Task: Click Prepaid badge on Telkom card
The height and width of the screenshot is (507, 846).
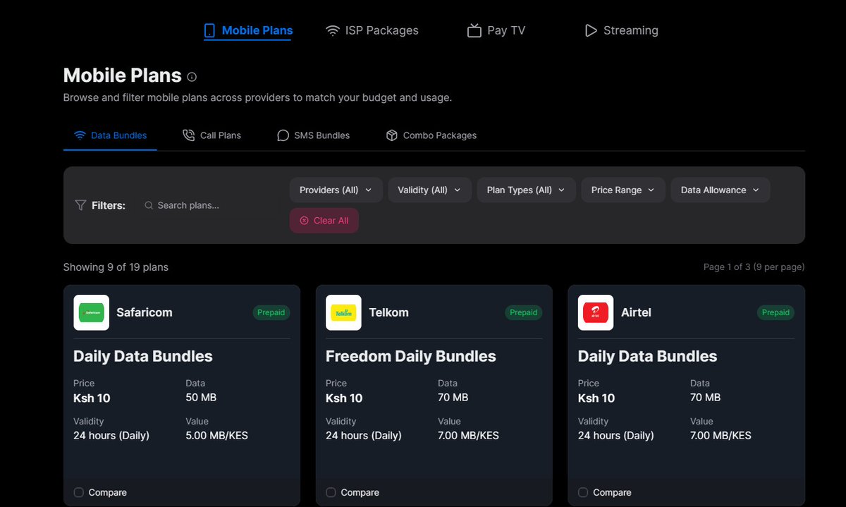Action: tap(524, 312)
